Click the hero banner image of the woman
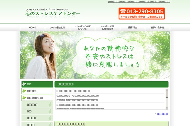Image resolution: width=190 pixels, height=126 pixels. pos(95,55)
